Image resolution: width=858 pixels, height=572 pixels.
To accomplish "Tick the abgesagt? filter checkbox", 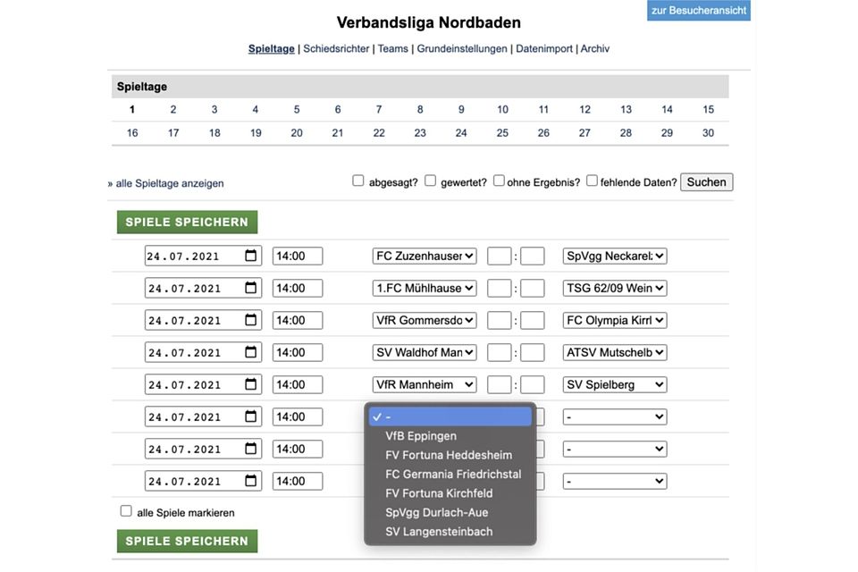I will pos(358,181).
